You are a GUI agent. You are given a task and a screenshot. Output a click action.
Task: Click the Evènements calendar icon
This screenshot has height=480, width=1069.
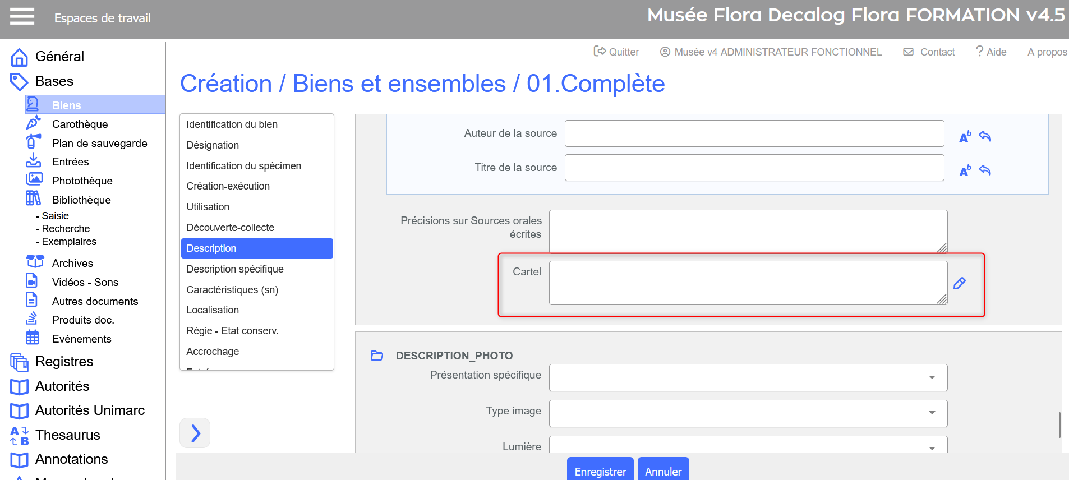tap(33, 338)
